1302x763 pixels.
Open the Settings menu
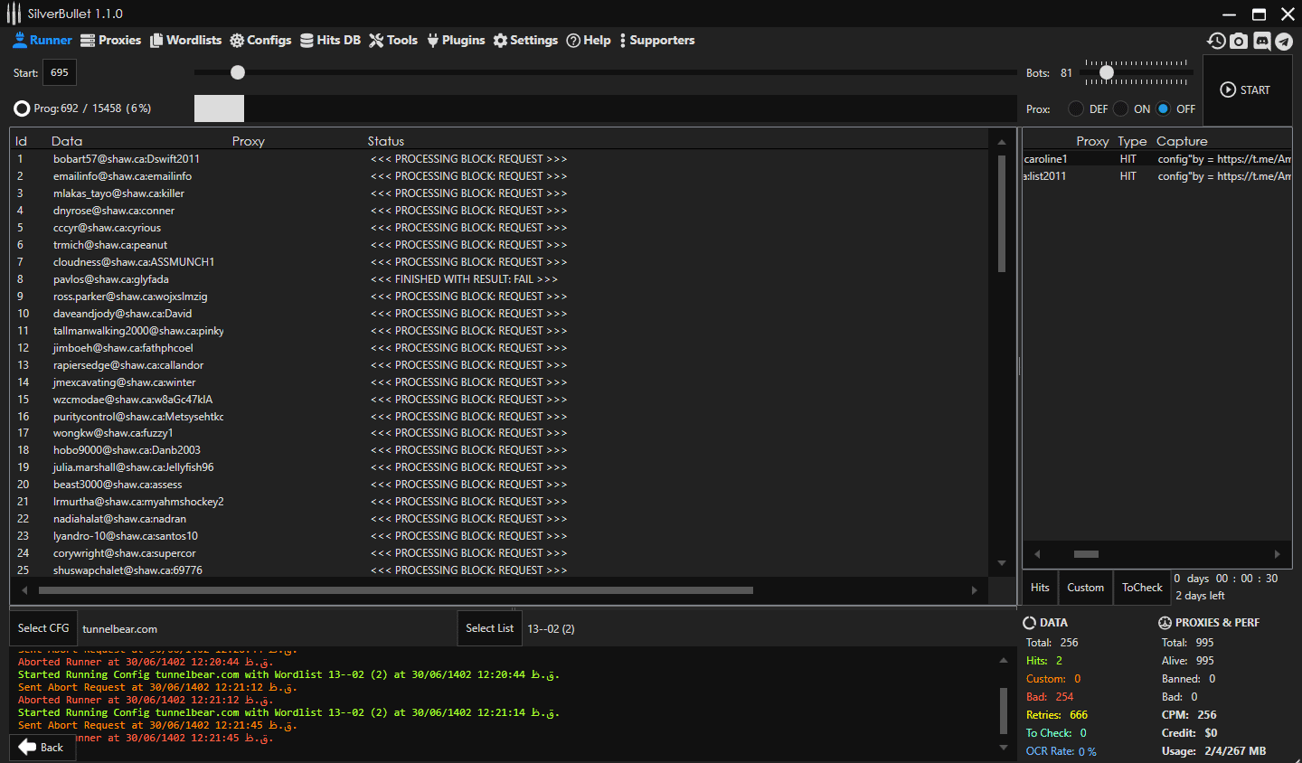click(525, 41)
